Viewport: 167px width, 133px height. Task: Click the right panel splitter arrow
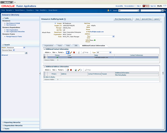[x=163, y=73]
